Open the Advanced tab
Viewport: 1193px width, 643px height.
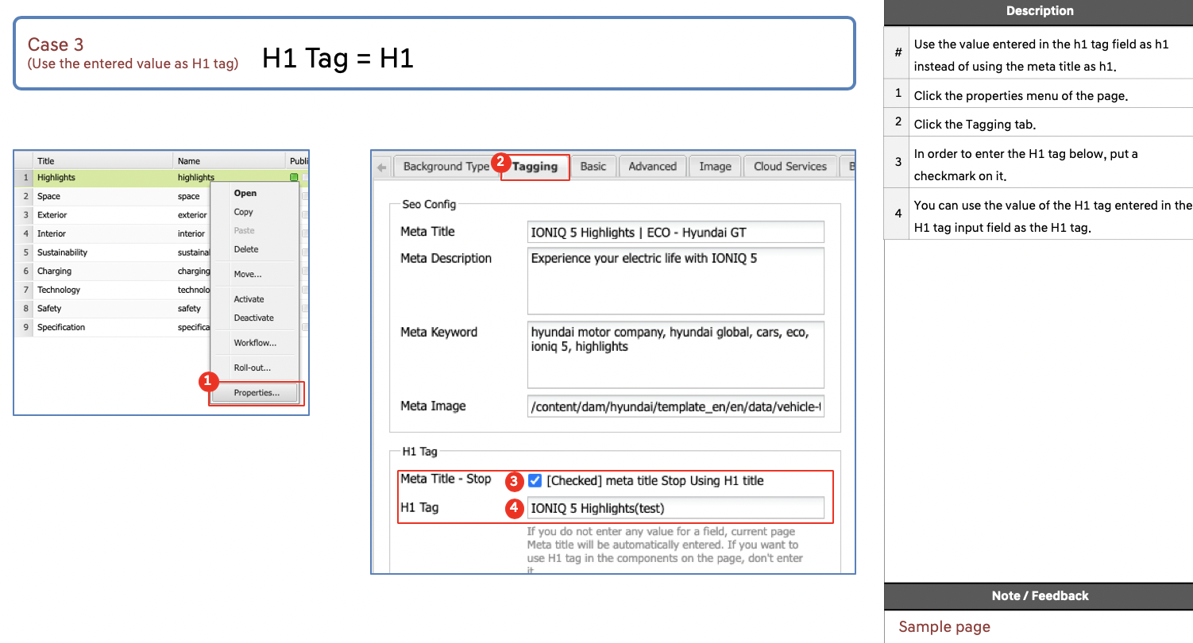(652, 167)
